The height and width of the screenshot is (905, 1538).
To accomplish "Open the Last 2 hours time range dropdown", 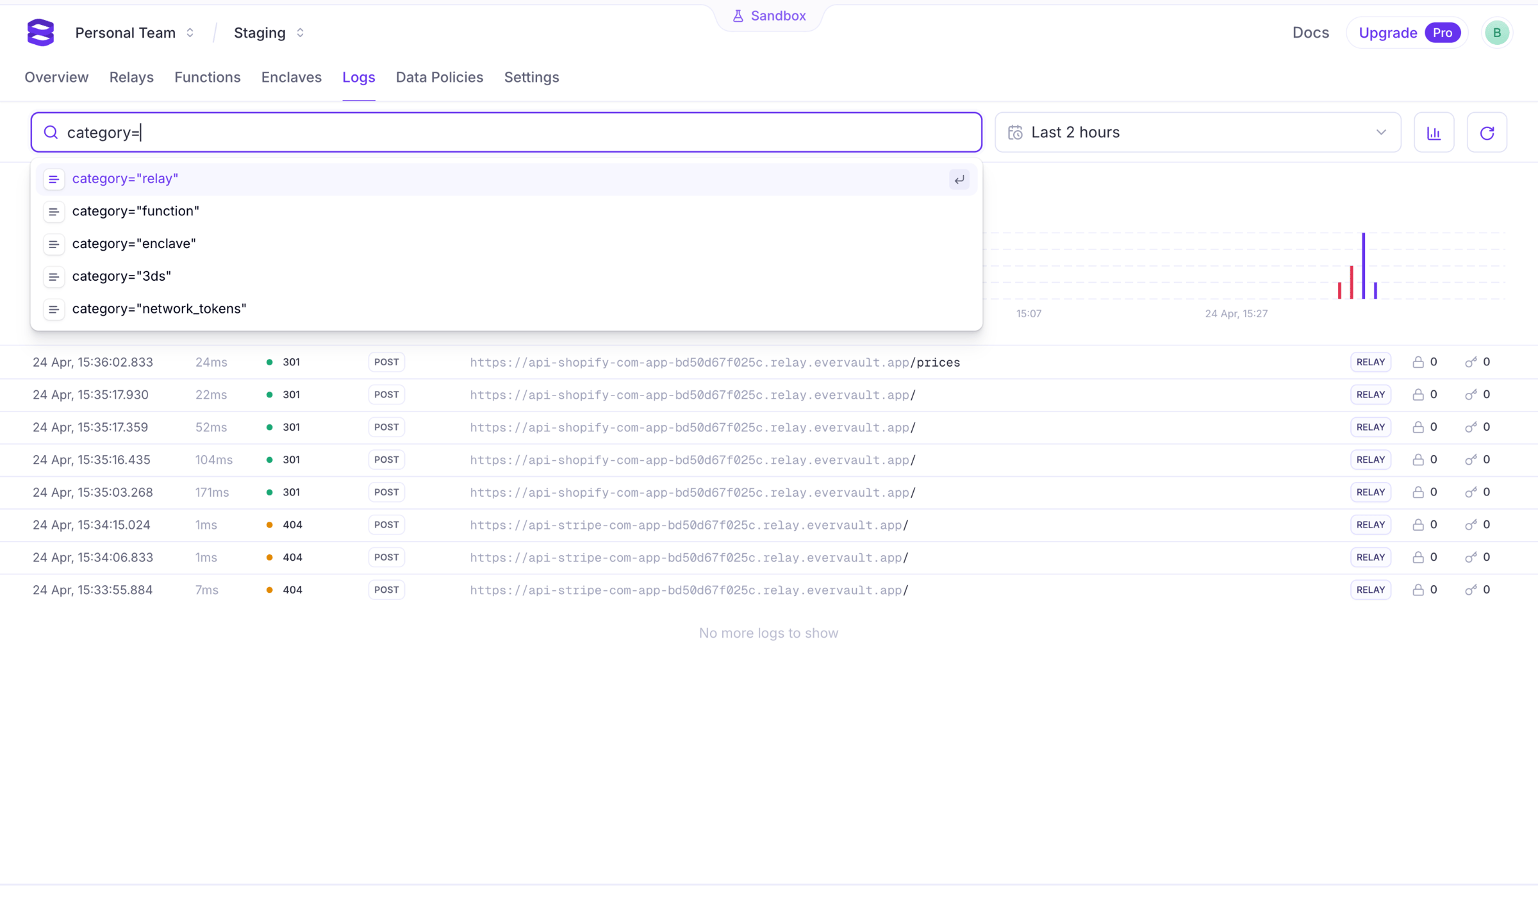I will [x=1197, y=133].
